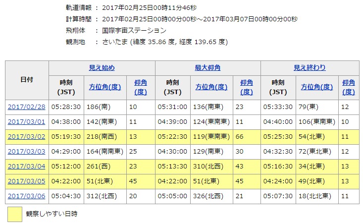Click the 最大仰角 column header link
This screenshot has height=223, width=363.
[207, 68]
